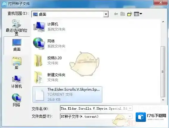Screen dimensions: 169x128
Task: Open the View menu icon
Action: 136,14
